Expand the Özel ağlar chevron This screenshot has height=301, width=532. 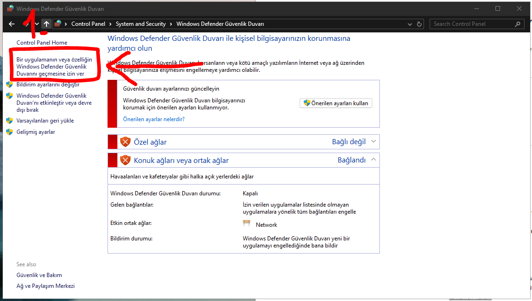point(374,141)
